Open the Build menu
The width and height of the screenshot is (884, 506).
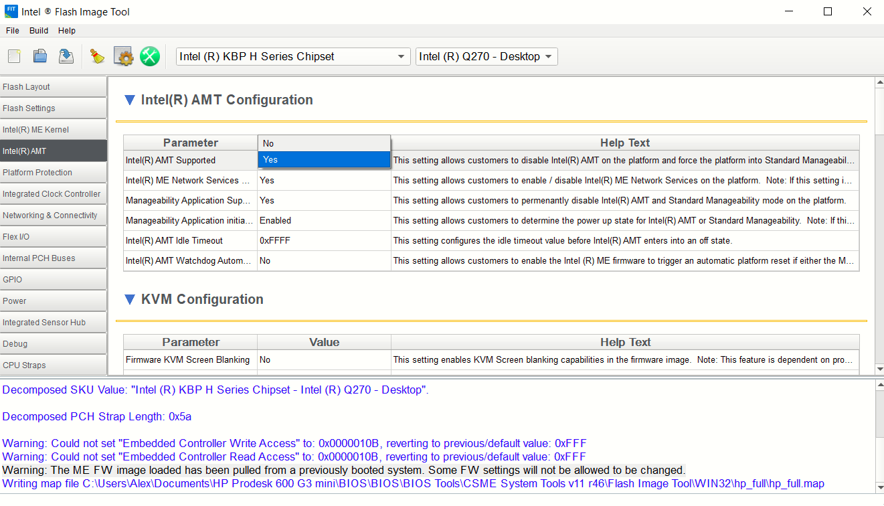coord(39,31)
